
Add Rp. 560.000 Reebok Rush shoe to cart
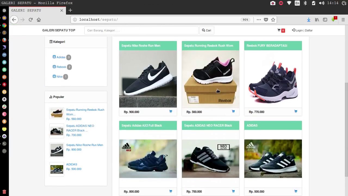(233, 111)
